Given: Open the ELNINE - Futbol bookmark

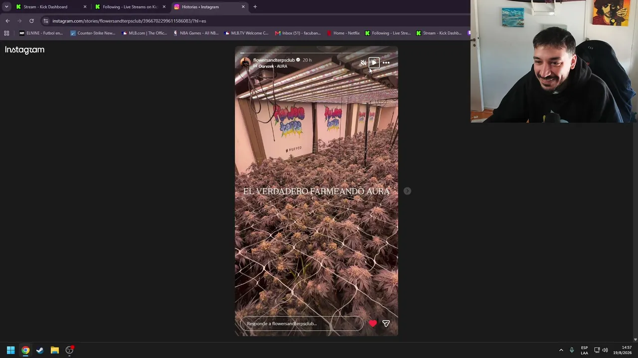Looking at the screenshot, I should point(41,33).
